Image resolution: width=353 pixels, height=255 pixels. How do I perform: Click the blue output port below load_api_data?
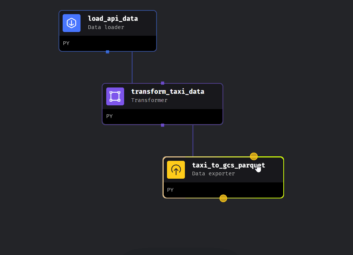(107, 52)
